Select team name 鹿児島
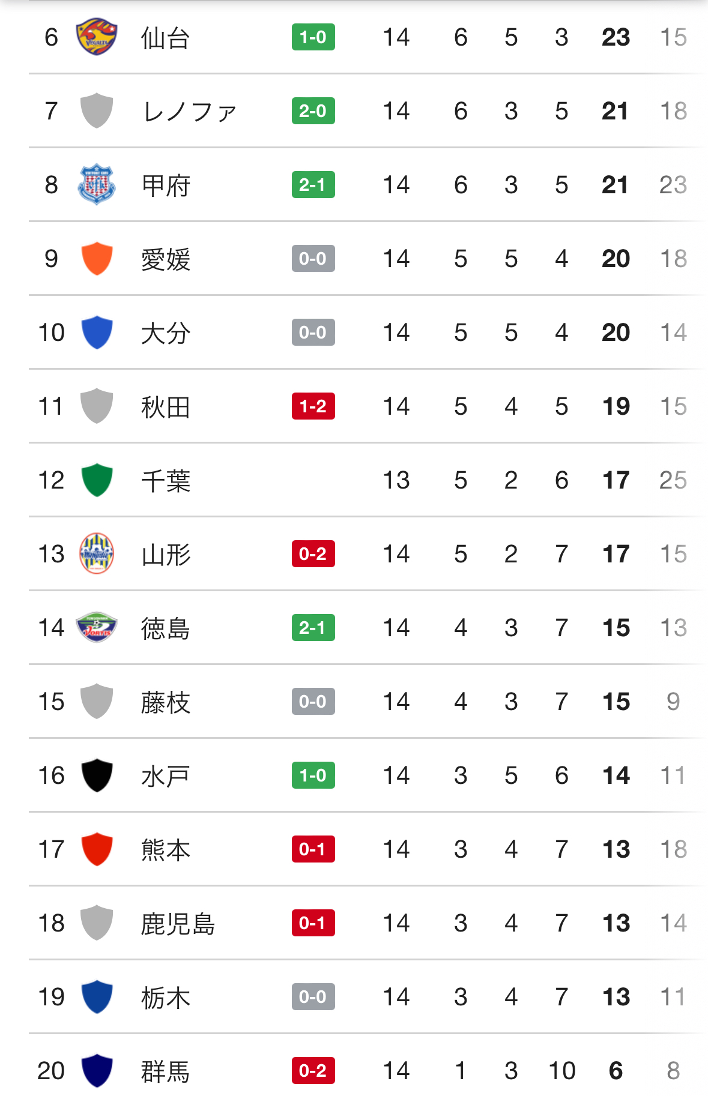 coord(178,924)
